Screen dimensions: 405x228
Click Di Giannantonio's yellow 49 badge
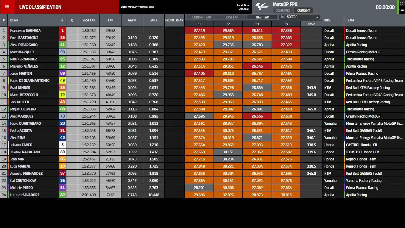tap(62, 80)
